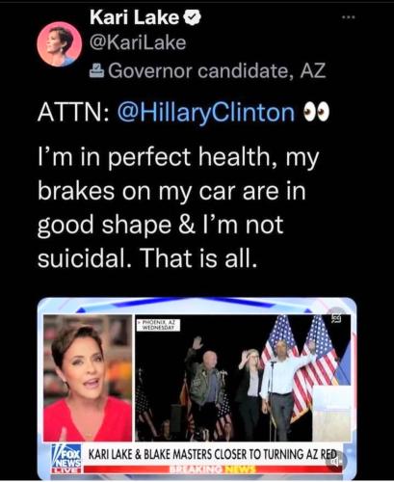This screenshot has height=482, width=394.
Task: Click the 'ATTN:' text starting the tweet
Action: click(74, 113)
